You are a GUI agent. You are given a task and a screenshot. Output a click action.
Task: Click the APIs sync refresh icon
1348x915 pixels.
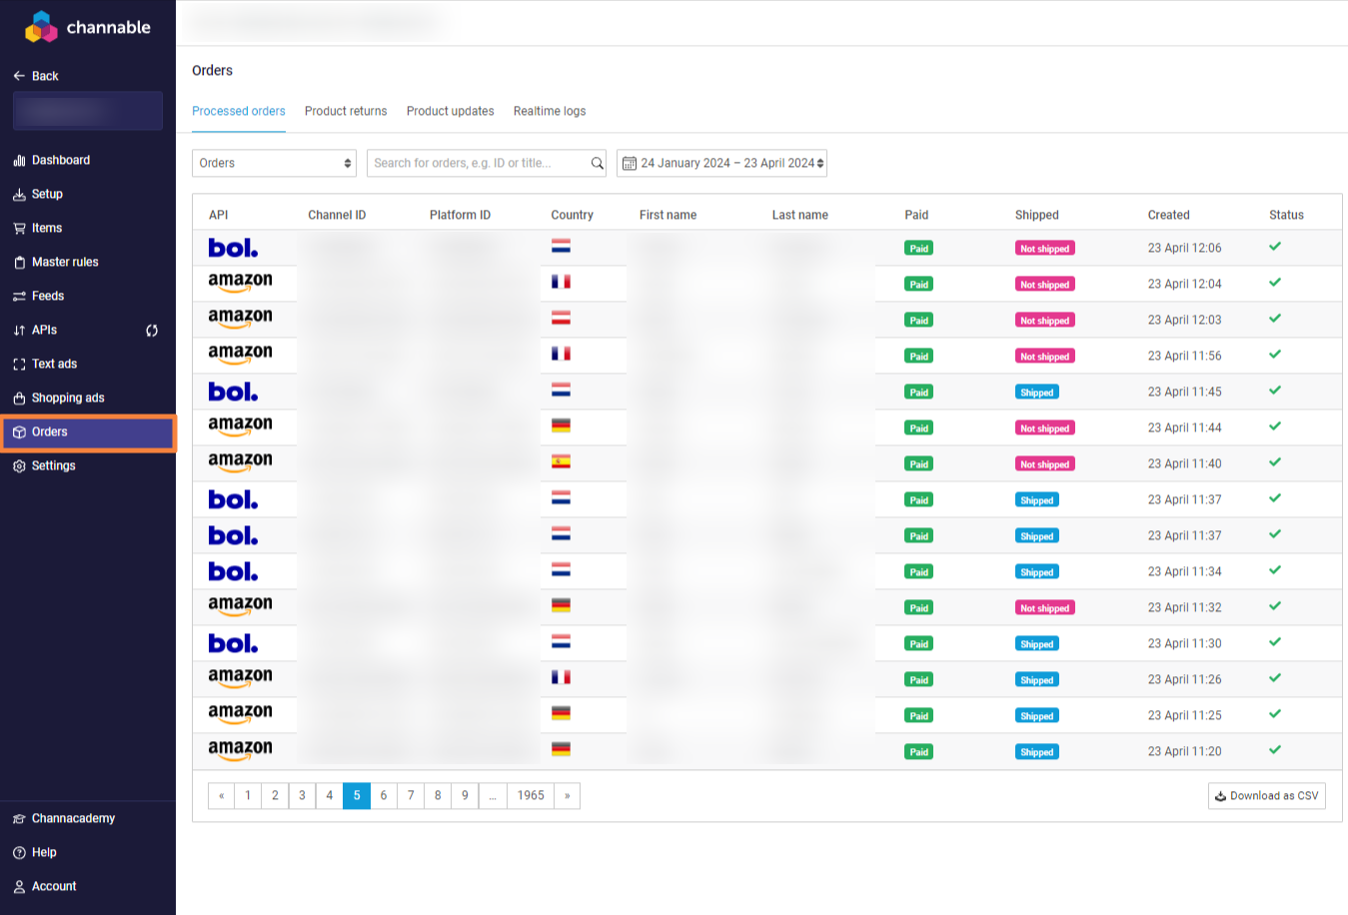pyautogui.click(x=152, y=331)
